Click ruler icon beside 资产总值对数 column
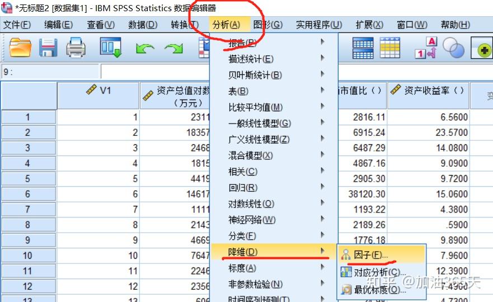The height and width of the screenshot is (302, 493). click(148, 95)
